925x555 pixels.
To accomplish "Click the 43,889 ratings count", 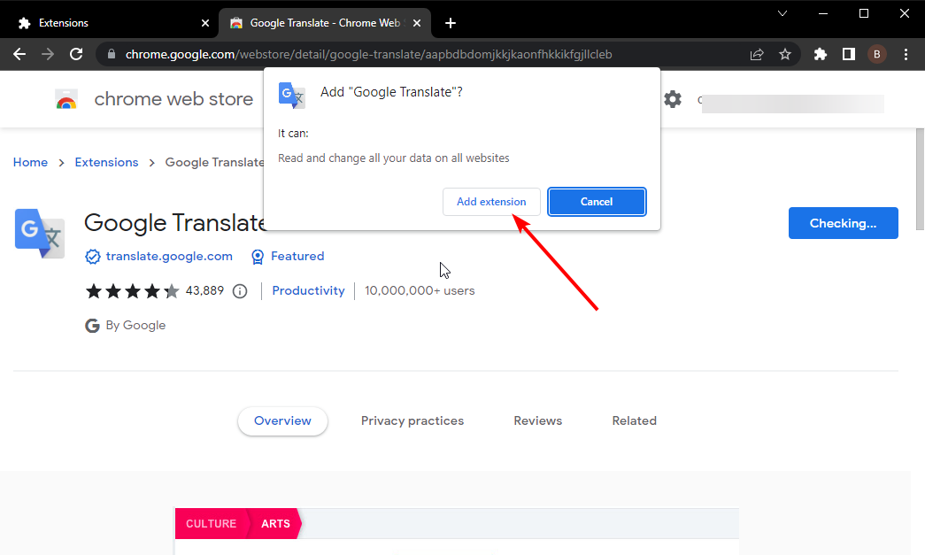I will [204, 290].
